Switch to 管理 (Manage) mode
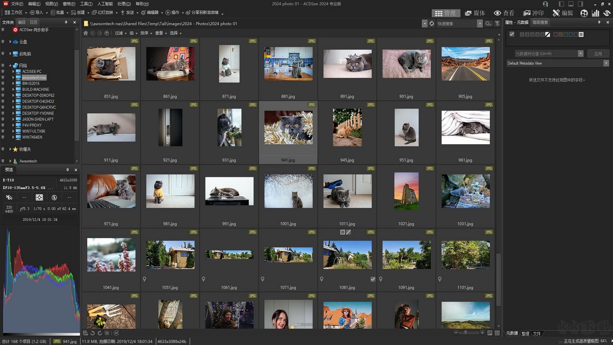Screen dimensions: 613x345 tap(445, 13)
